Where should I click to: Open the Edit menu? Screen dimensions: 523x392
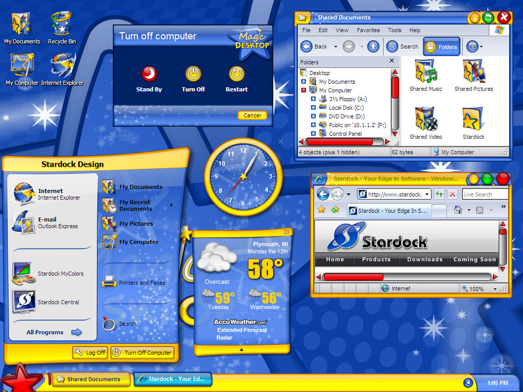point(323,30)
